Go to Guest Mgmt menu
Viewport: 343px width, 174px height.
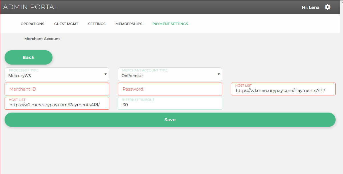[66, 24]
